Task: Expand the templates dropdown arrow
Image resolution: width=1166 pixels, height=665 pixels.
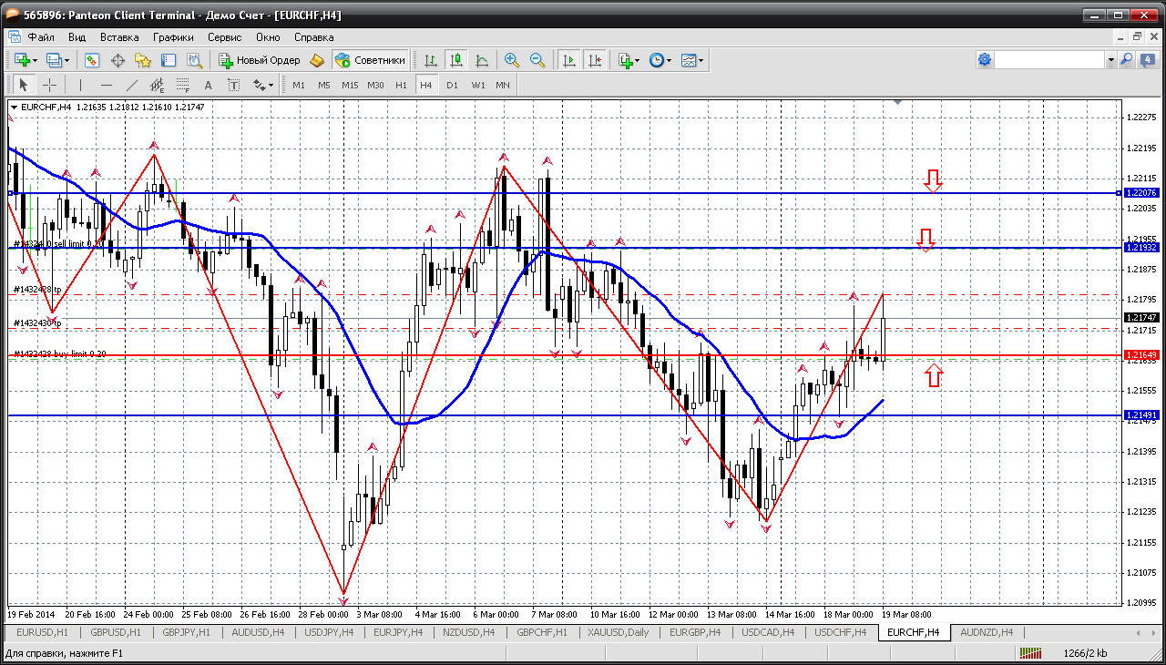Action: pyautogui.click(x=701, y=61)
